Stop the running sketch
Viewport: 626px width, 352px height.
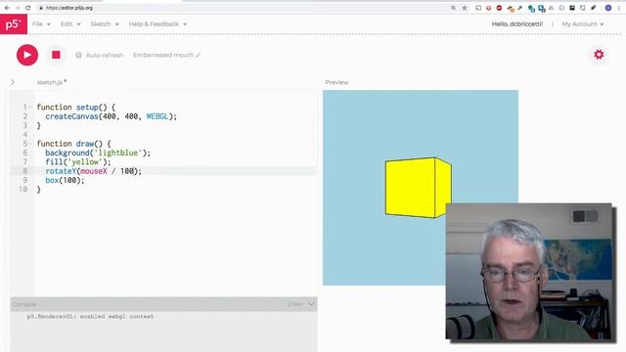click(x=56, y=55)
